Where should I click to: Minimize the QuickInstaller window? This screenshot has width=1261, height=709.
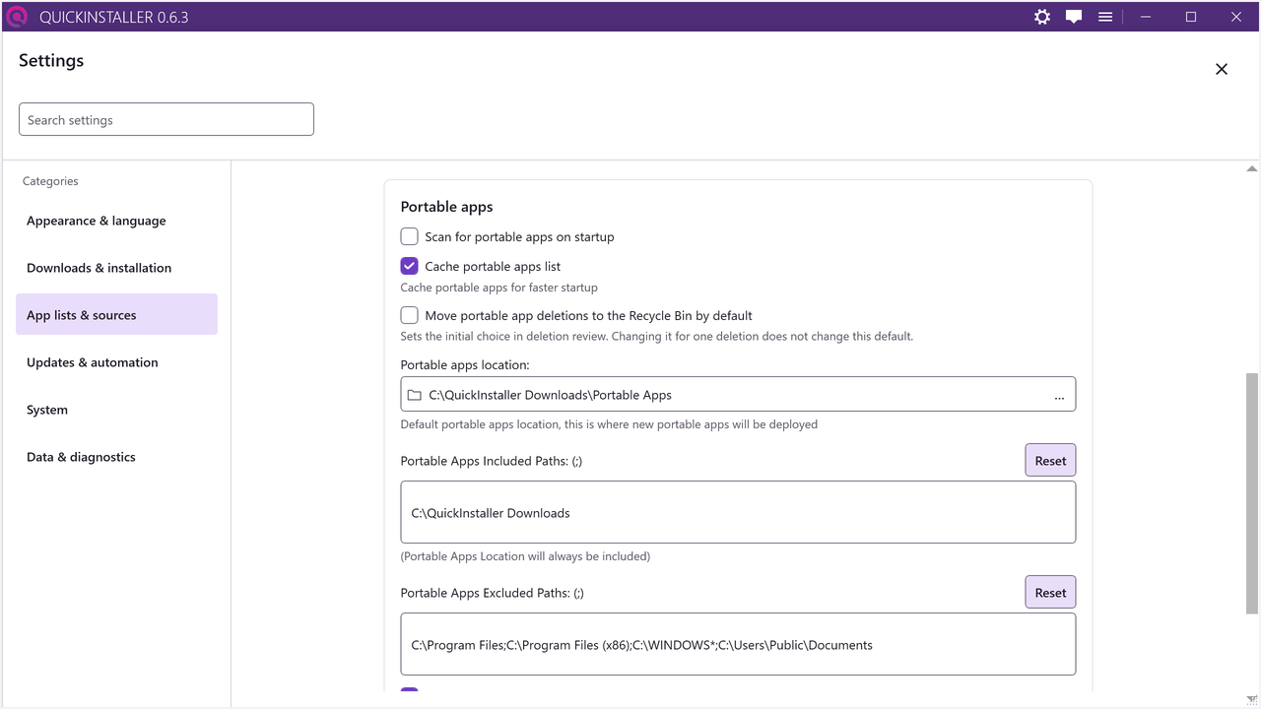[1146, 17]
